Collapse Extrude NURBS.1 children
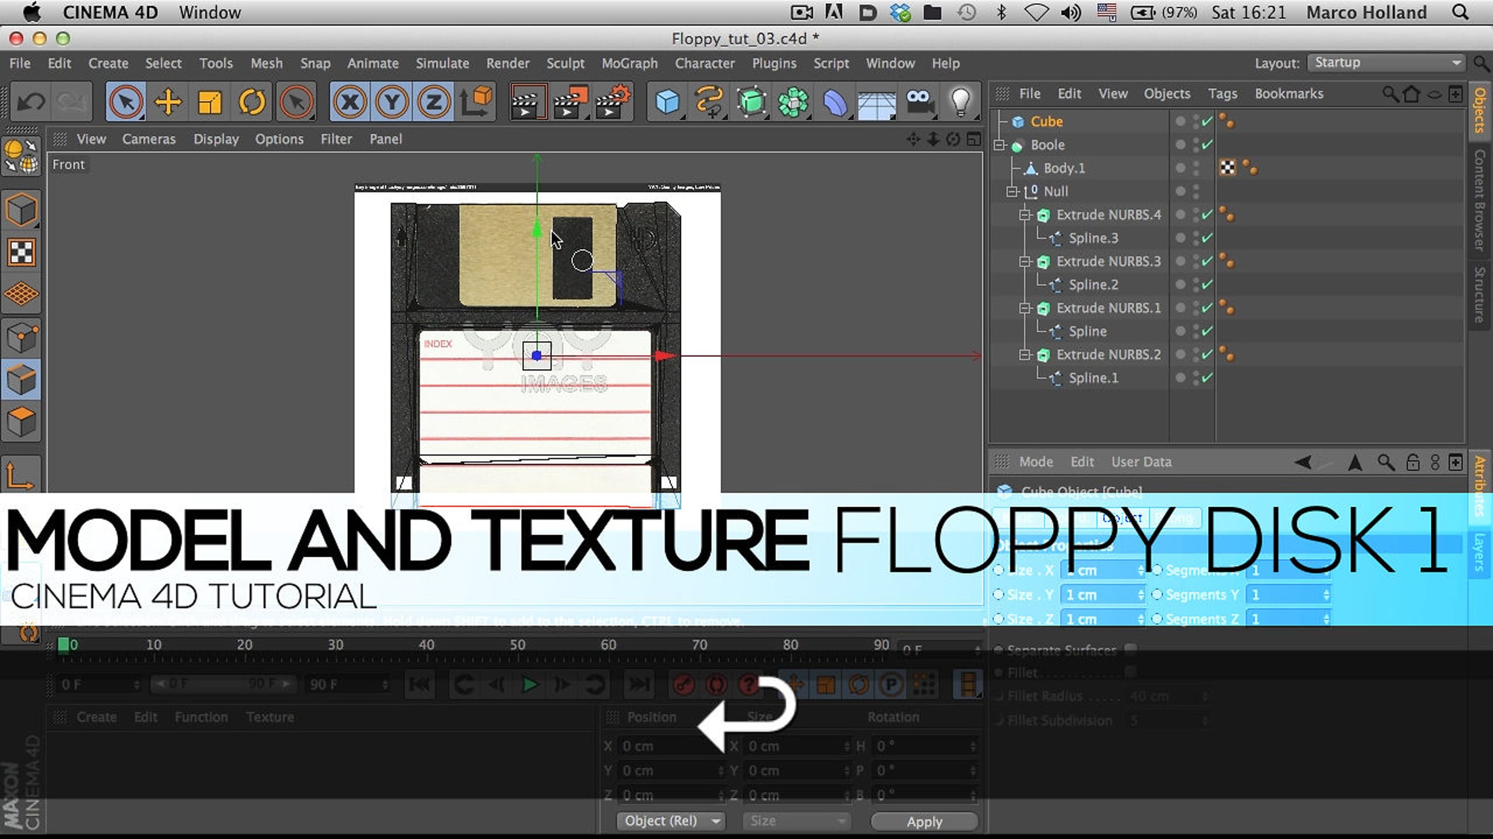 (1025, 308)
